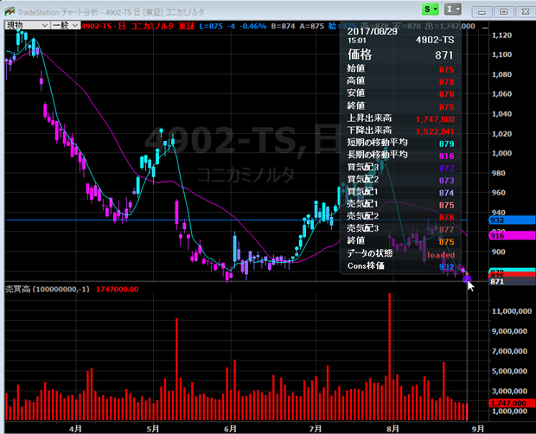Click the 4月 label on time axis
This screenshot has width=536, height=434.
[x=75, y=429]
